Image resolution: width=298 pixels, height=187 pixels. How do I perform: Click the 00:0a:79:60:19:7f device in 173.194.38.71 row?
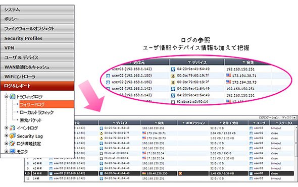(x=117, y=133)
